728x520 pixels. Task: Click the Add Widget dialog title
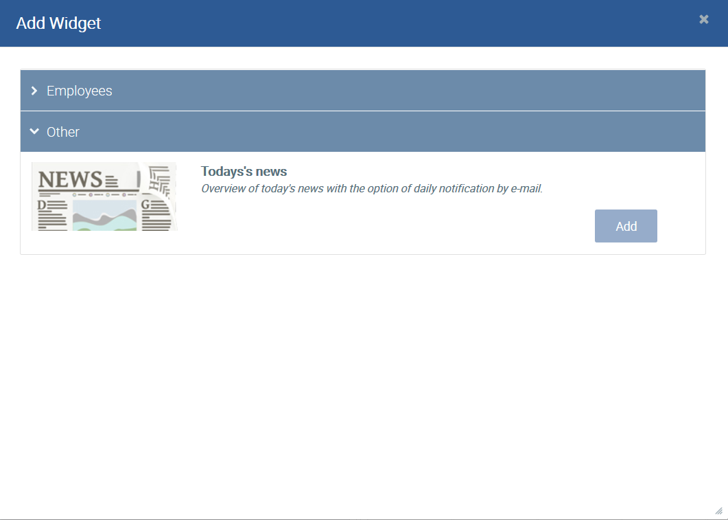tap(58, 23)
